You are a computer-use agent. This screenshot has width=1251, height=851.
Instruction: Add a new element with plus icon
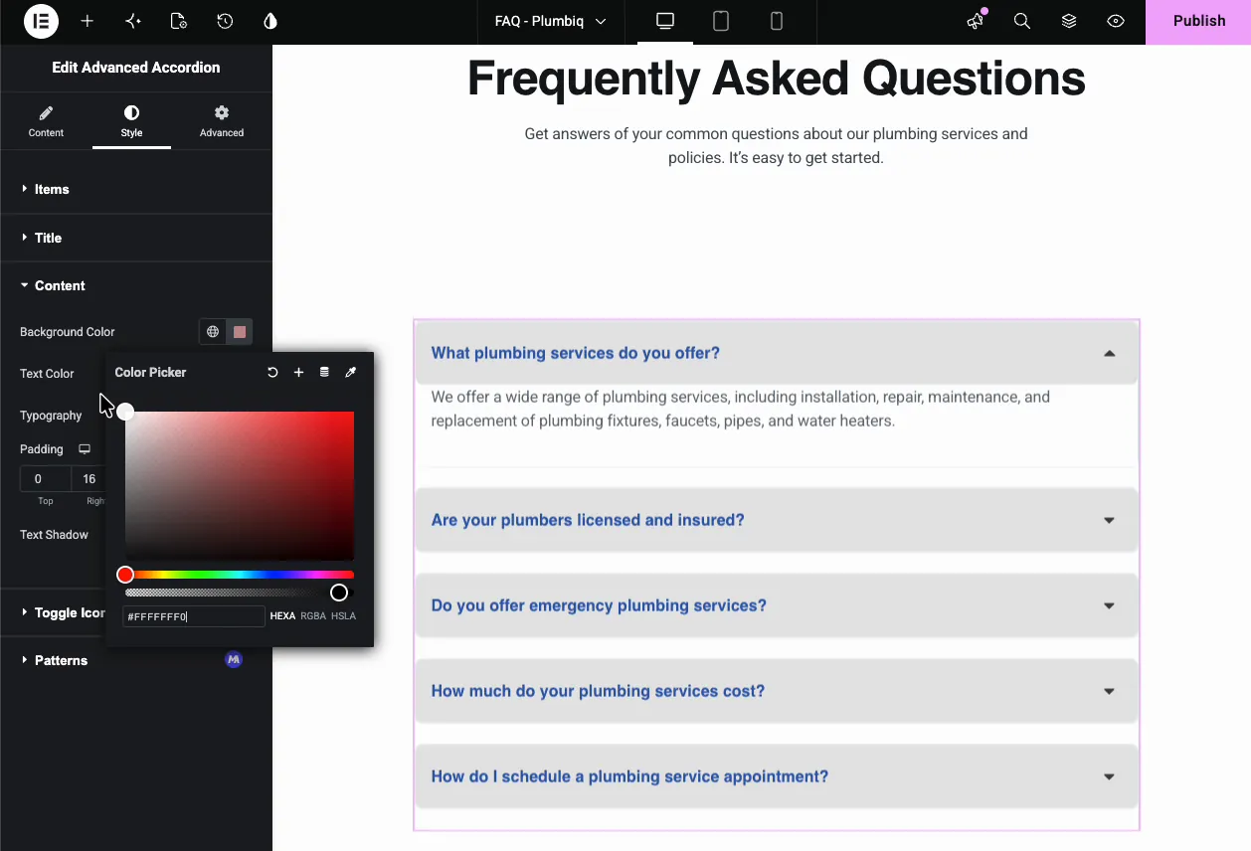click(88, 21)
